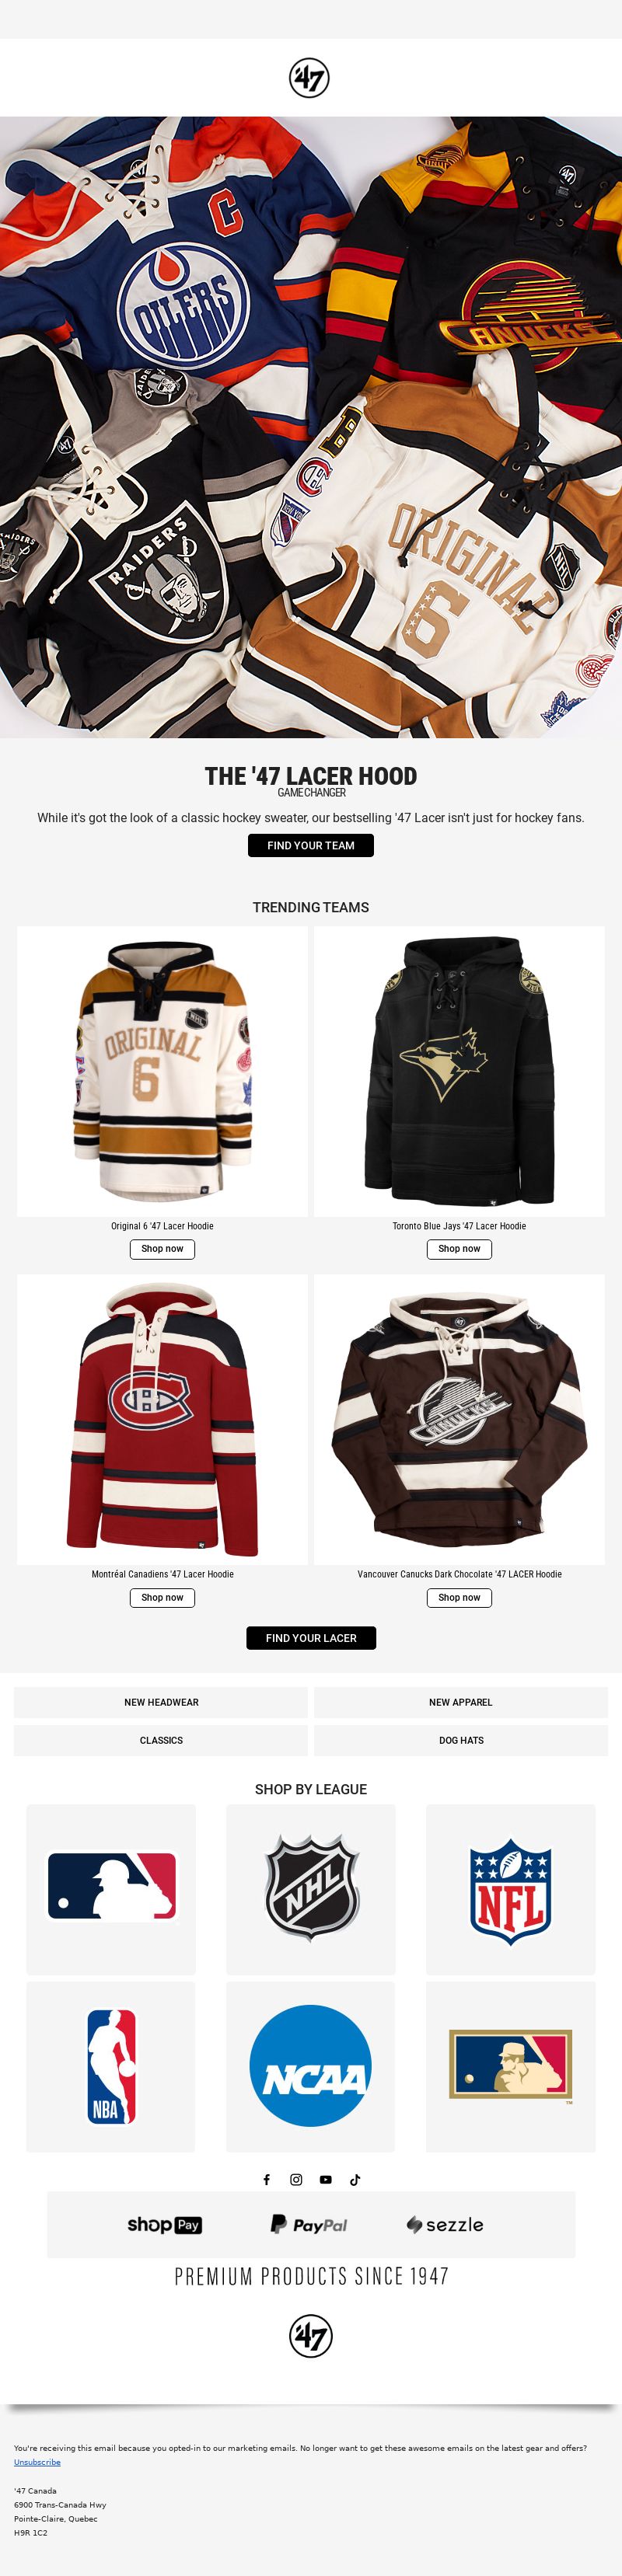This screenshot has width=622, height=2576.
Task: View the Vancouver Canucks Dark Chocolate hoodie image
Action: pos(459,1420)
